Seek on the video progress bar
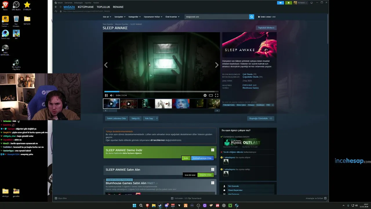Screen dimensions: 371x209 point(161,91)
